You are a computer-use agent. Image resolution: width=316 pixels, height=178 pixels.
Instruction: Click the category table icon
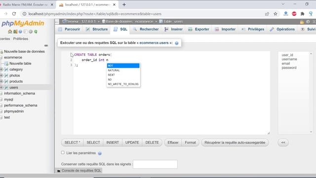6,69
